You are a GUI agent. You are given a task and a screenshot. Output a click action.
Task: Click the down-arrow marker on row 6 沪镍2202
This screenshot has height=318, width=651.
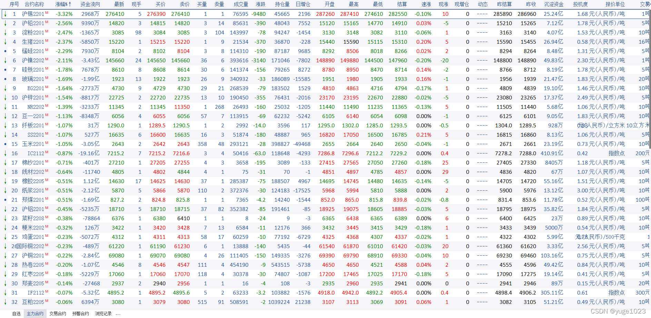5,60
